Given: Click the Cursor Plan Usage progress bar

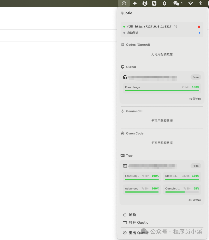Looking at the screenshot, I should coord(162,91).
